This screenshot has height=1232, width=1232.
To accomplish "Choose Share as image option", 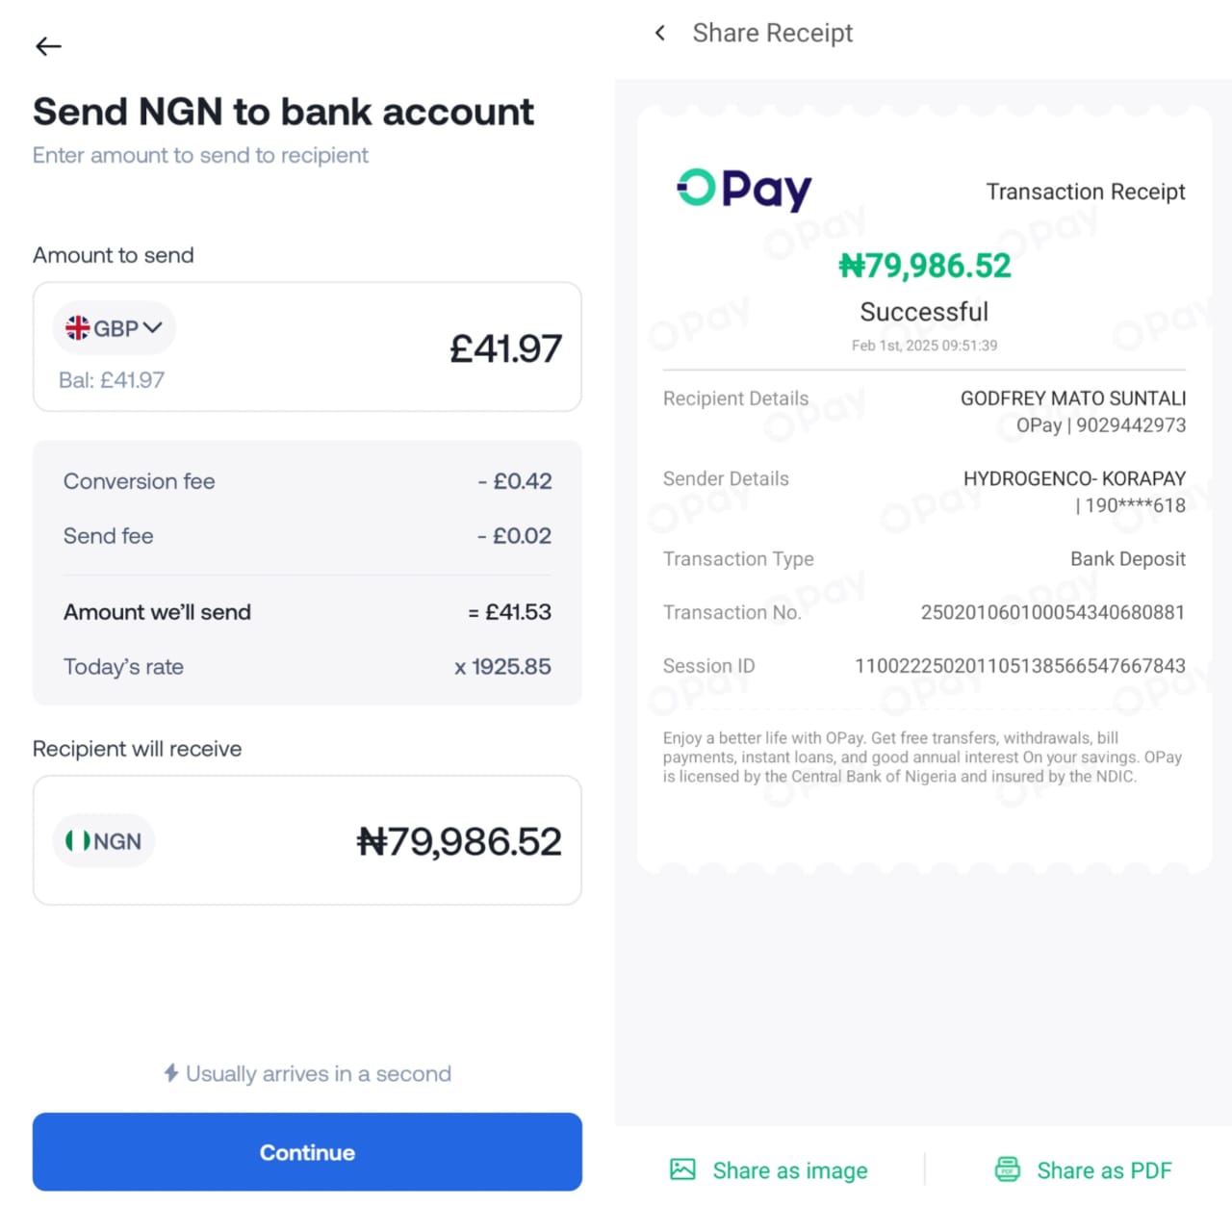I will (x=789, y=1170).
